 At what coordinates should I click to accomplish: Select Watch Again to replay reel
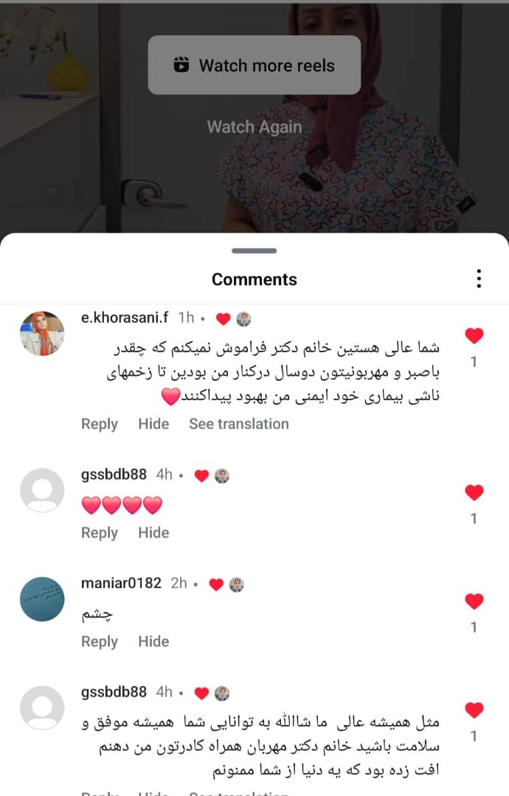point(254,127)
